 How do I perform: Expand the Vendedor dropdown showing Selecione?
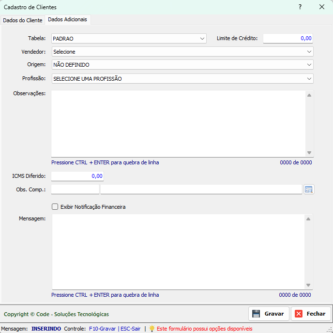[x=182, y=52]
